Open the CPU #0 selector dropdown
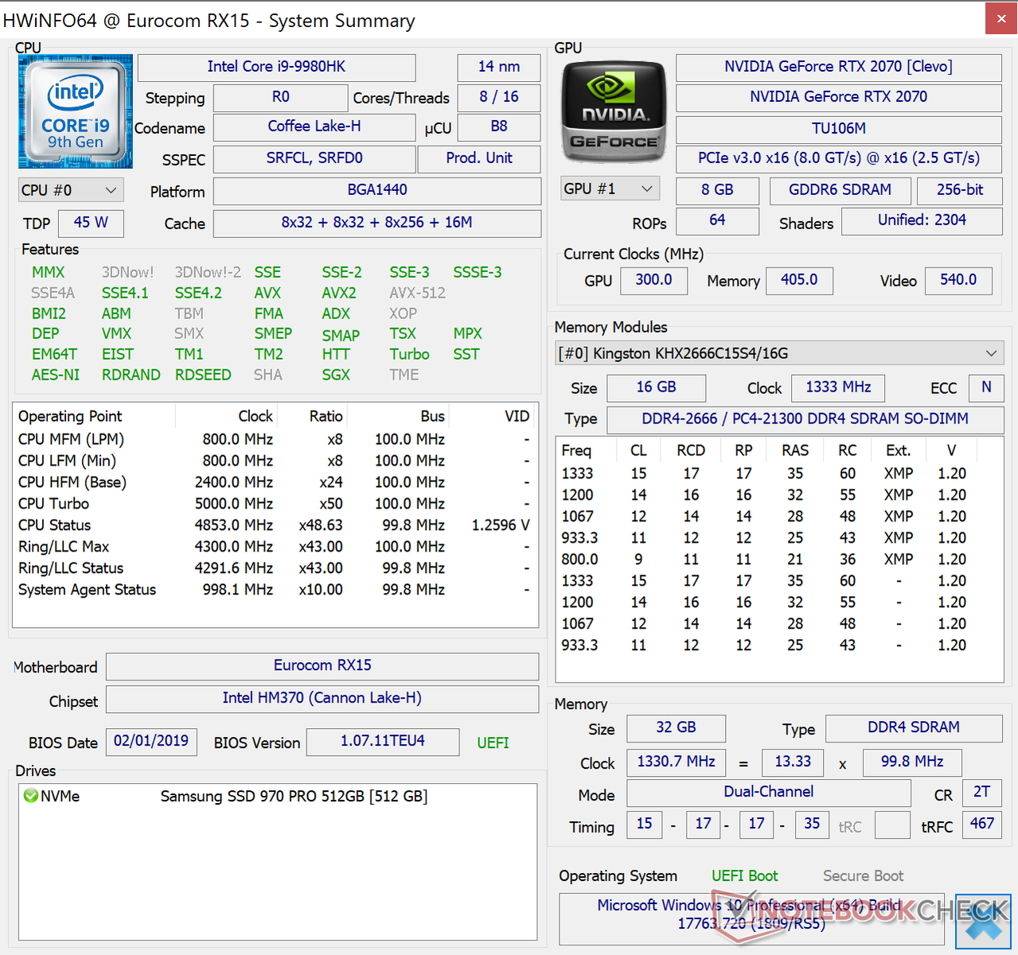This screenshot has height=955, width=1018. point(71,190)
